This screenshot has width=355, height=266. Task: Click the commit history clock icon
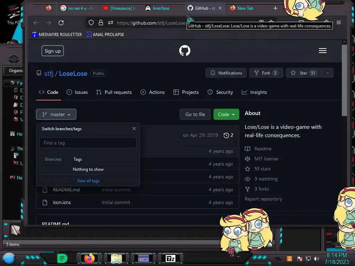[x=226, y=135]
